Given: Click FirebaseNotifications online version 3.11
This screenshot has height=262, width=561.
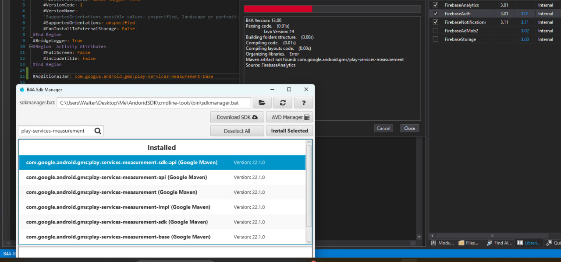Looking at the screenshot, I should pos(525,22).
